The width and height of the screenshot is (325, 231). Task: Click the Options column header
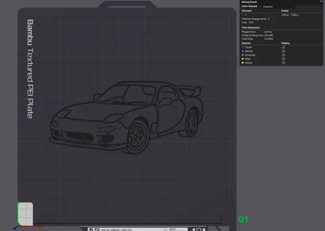click(246, 43)
